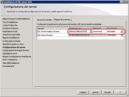Click the SQL Server setup title bar icon
The width and height of the screenshot is (129, 97).
2,2
